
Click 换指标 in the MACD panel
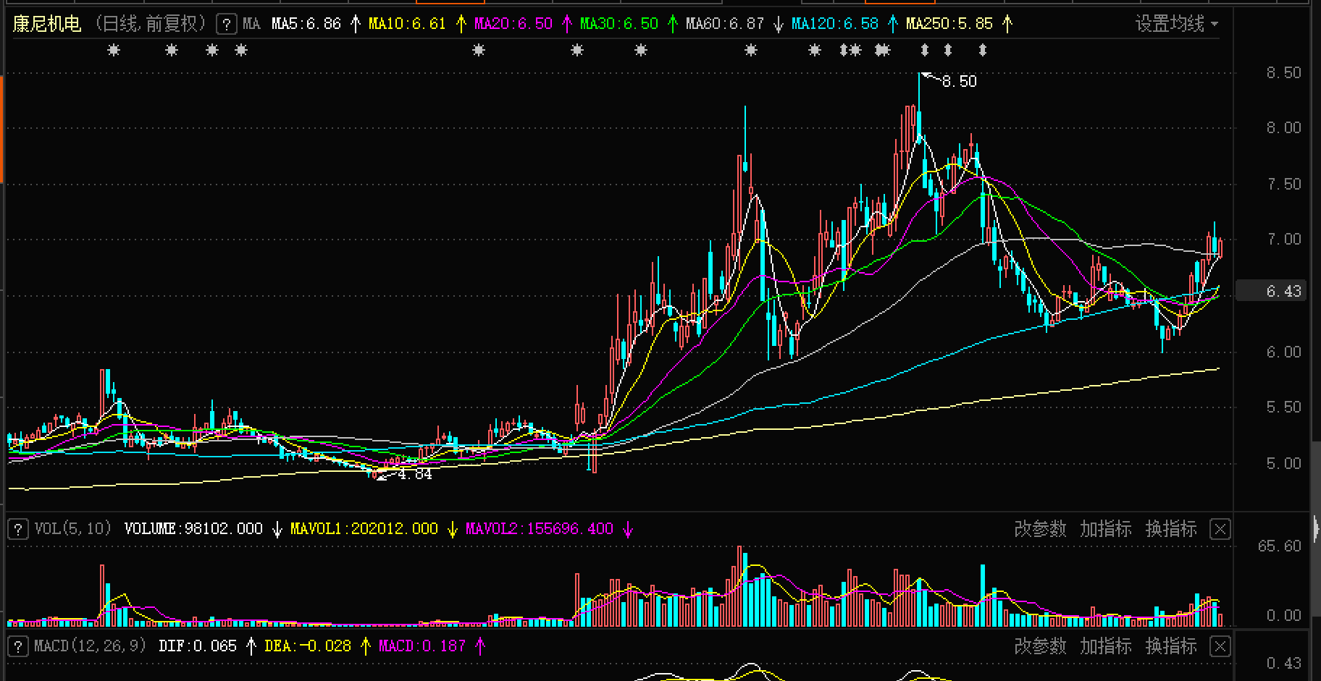(x=1171, y=646)
